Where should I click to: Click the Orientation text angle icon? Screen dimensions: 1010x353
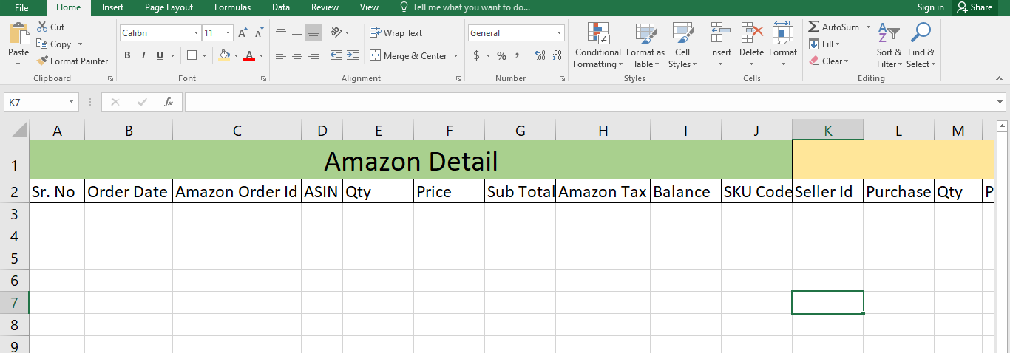click(x=336, y=32)
